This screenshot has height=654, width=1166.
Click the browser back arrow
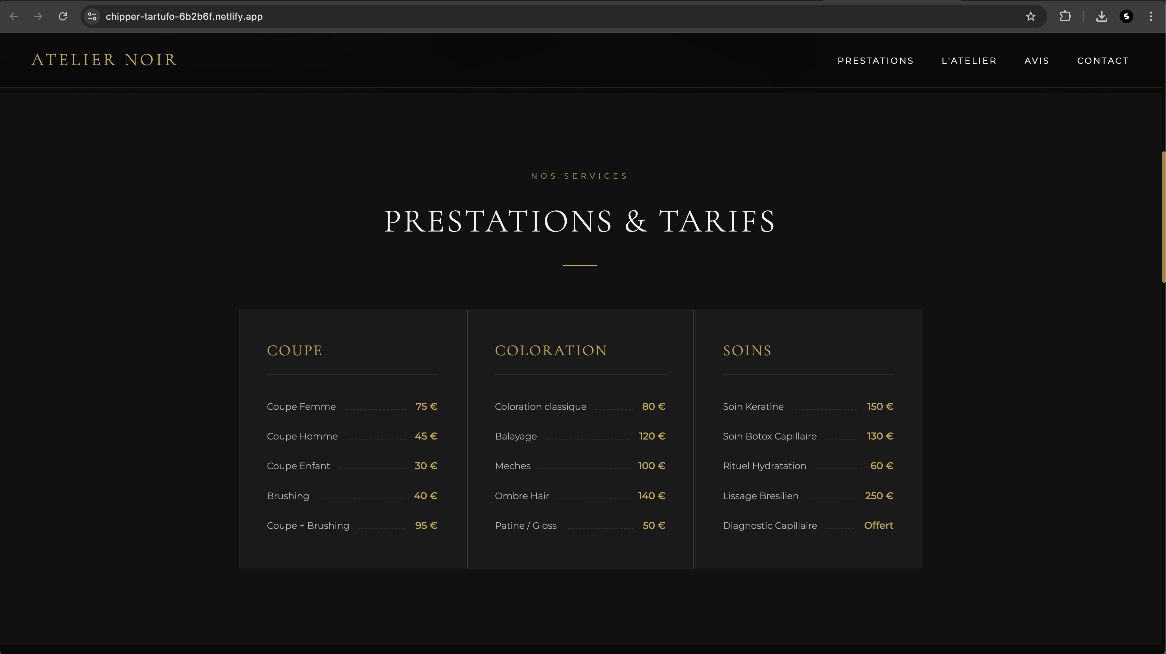coord(14,17)
